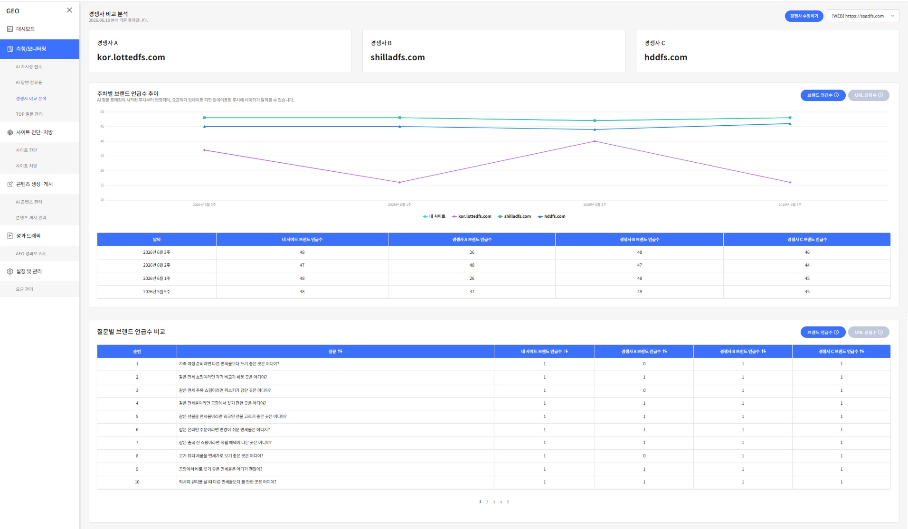
Task: Go to page 2 of questions
Action: pyautogui.click(x=487, y=502)
